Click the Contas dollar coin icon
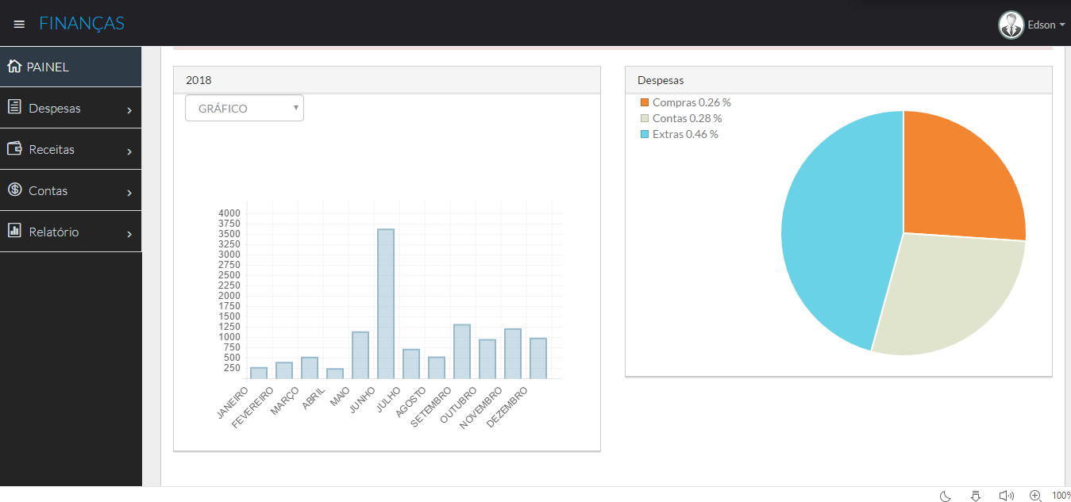The image size is (1071, 502). [x=14, y=189]
